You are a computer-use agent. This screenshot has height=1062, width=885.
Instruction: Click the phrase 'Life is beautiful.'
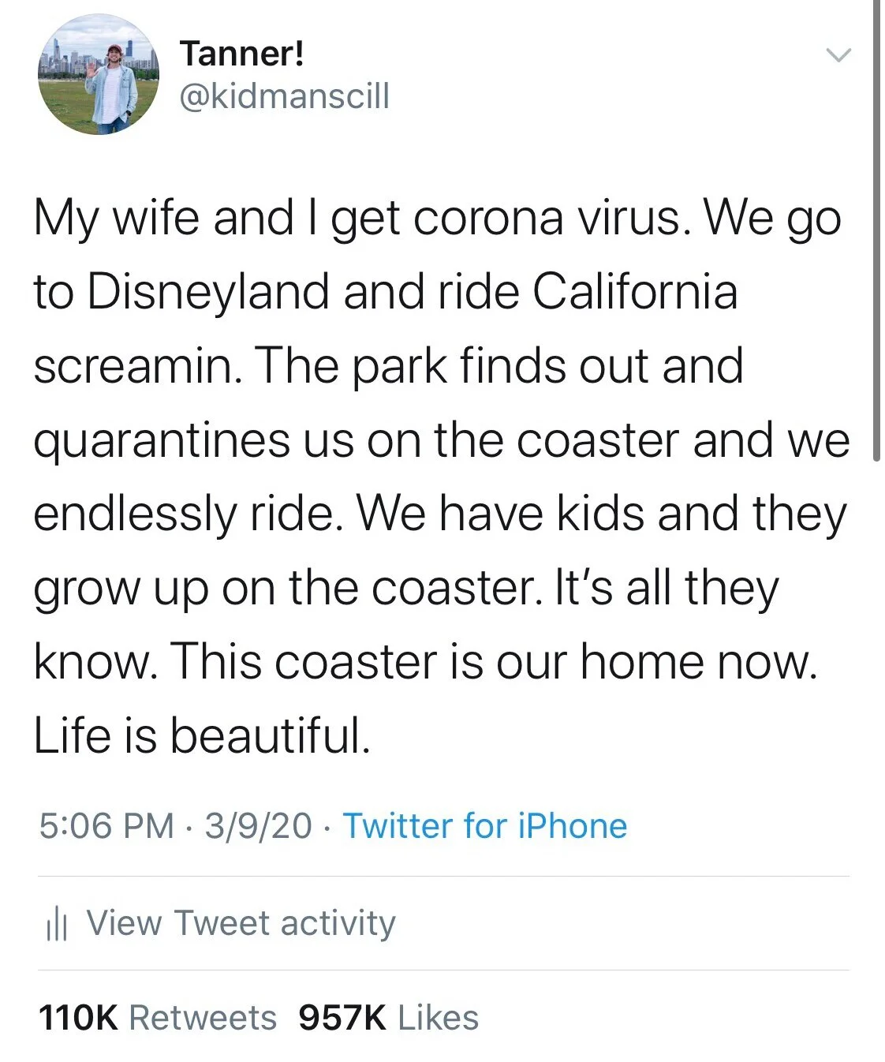coord(202,735)
